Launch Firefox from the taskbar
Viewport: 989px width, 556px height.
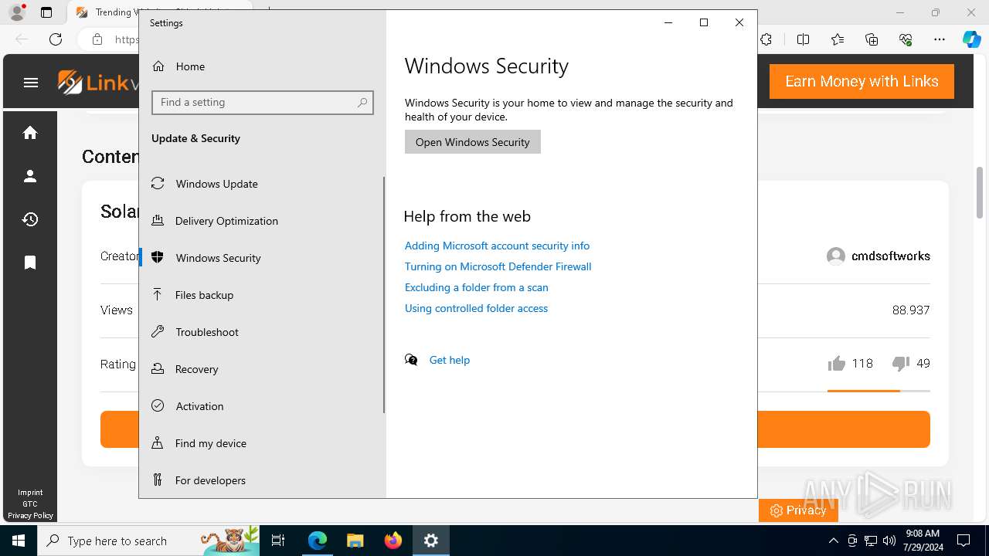tap(393, 541)
